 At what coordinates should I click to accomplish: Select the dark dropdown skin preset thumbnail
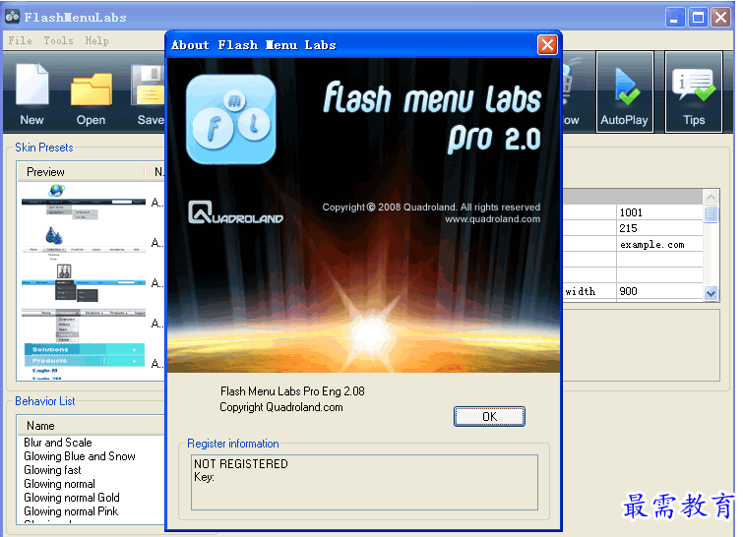84,283
